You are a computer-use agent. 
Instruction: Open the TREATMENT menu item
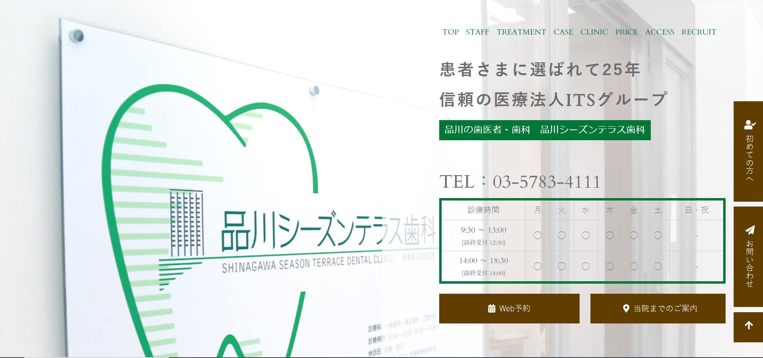coord(521,32)
